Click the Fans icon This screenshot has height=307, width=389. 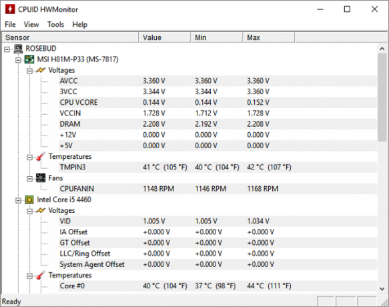point(41,178)
